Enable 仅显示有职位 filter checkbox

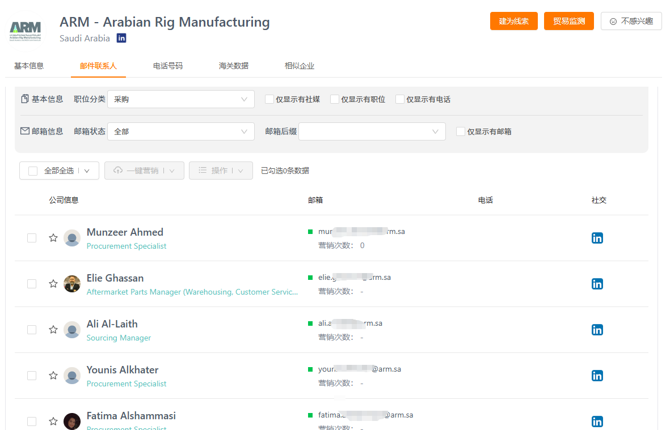tap(335, 99)
